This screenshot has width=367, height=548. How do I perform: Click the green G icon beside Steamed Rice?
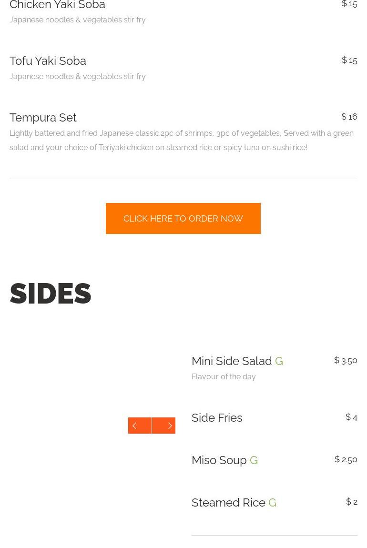point(272,503)
